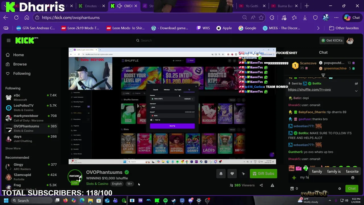
Task: Open xQc channel in Following list
Action: tap(31, 98)
